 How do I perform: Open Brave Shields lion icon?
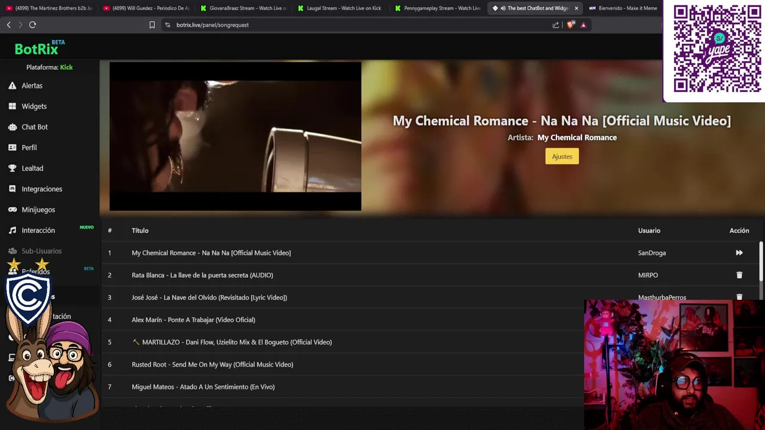tap(570, 24)
